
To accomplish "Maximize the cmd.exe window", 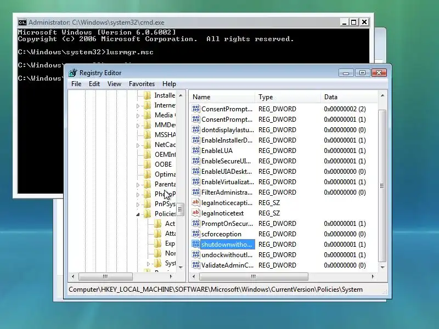I will (354, 22).
